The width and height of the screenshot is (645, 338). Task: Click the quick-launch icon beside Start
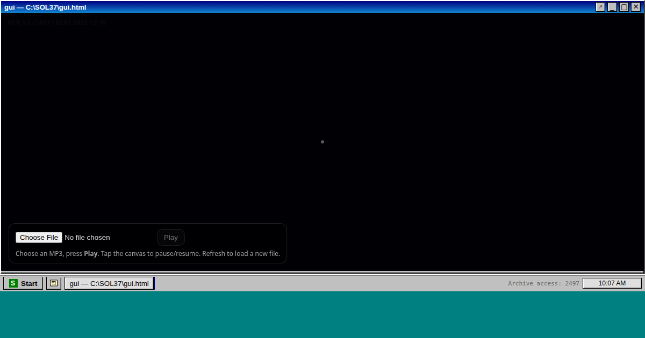tap(54, 283)
